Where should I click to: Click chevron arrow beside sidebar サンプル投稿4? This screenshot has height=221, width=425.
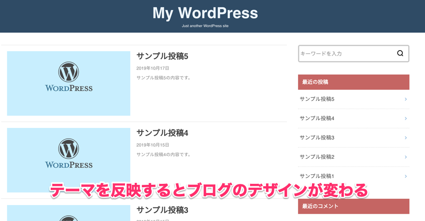[406, 118]
